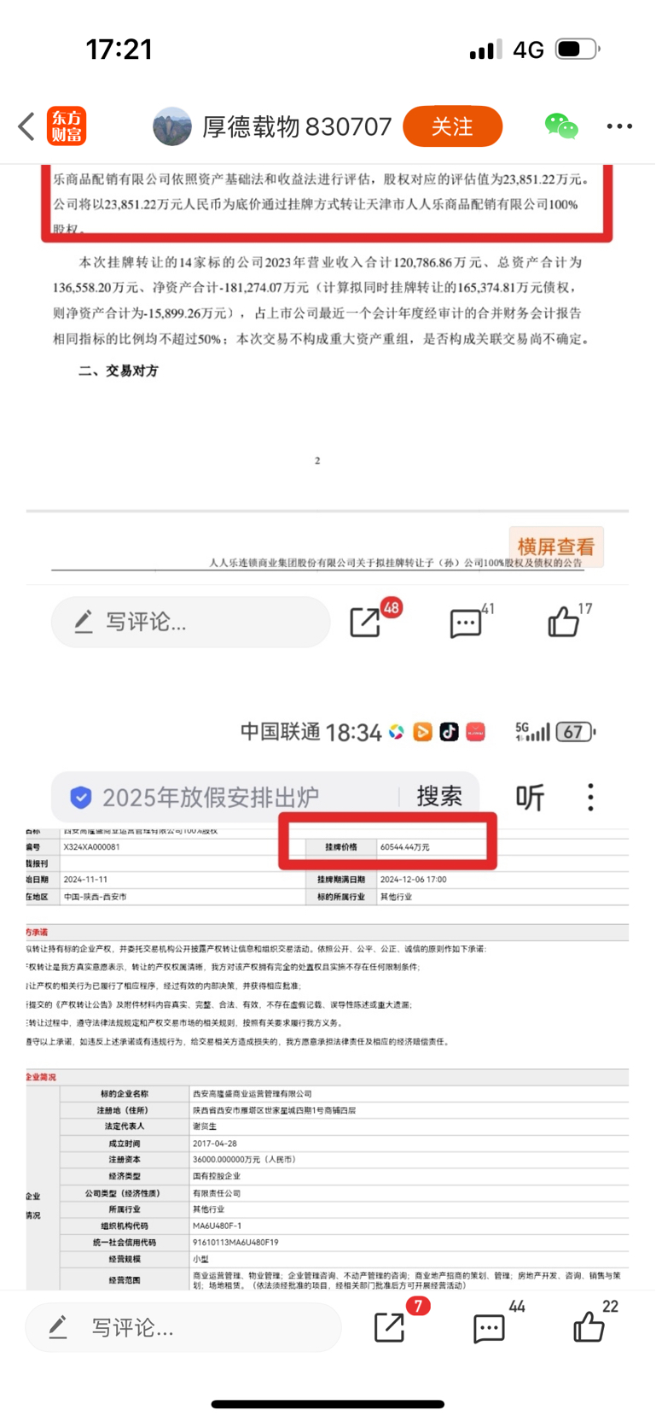Tap the 5G signal indicator

pyautogui.click(x=532, y=731)
